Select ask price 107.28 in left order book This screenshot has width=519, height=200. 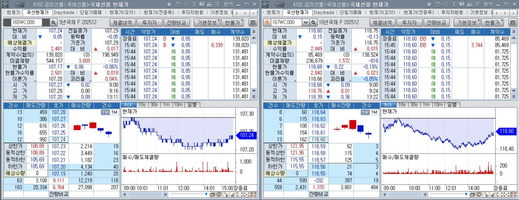(x=58, y=113)
